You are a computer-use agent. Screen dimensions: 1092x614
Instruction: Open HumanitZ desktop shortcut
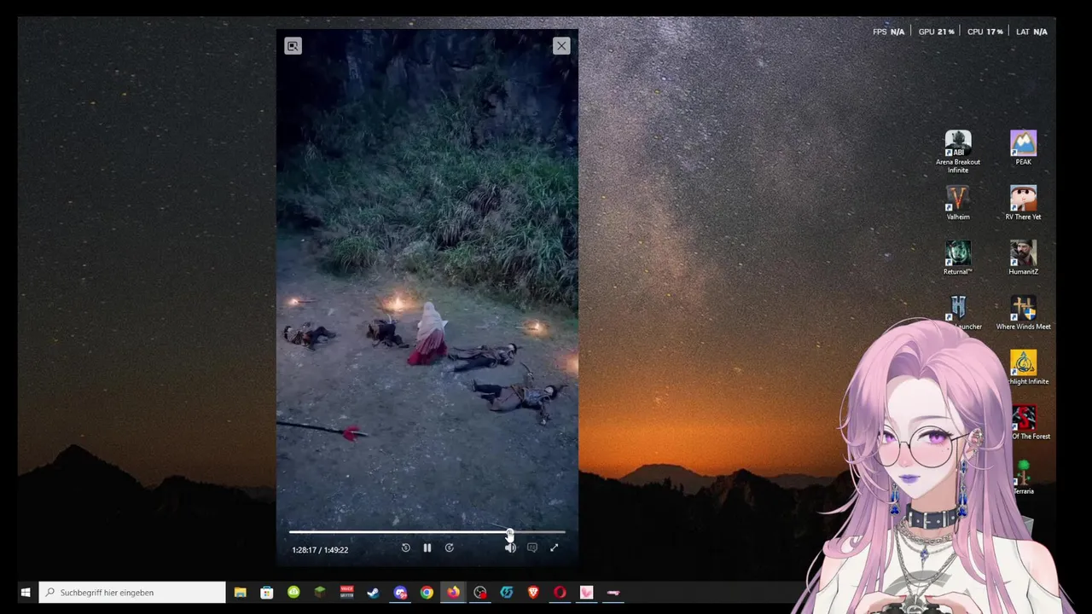[1023, 258]
